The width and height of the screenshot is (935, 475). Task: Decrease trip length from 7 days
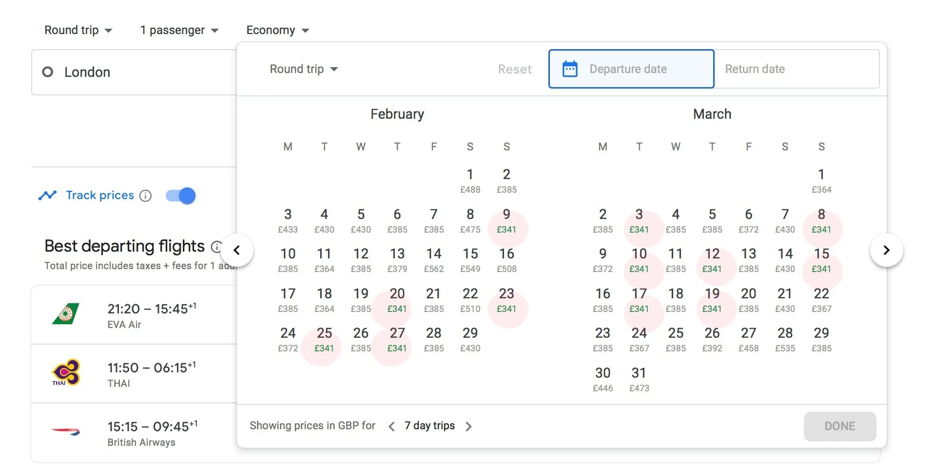click(x=391, y=427)
